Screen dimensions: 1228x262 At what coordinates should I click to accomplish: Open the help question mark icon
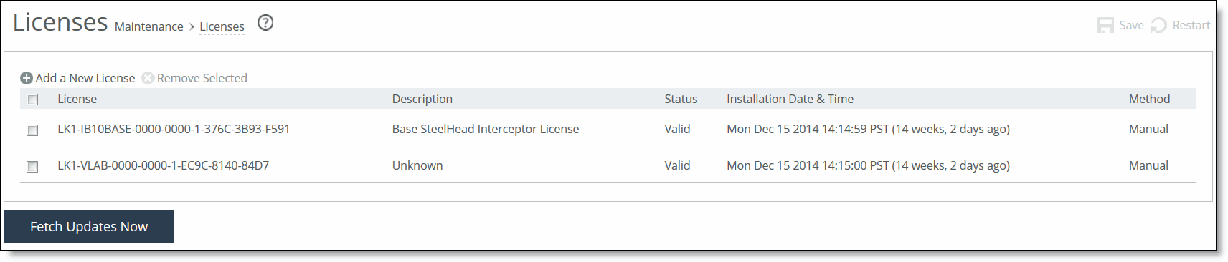click(265, 23)
